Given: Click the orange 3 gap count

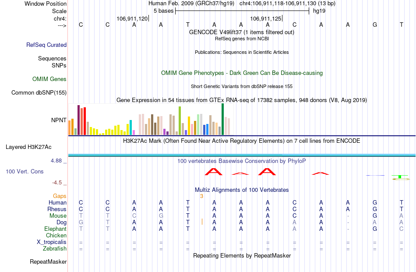Looking at the screenshot, I should 201,196.
